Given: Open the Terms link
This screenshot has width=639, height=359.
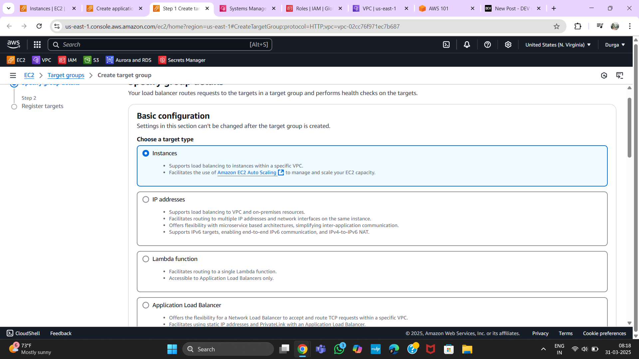Looking at the screenshot, I should [565, 333].
